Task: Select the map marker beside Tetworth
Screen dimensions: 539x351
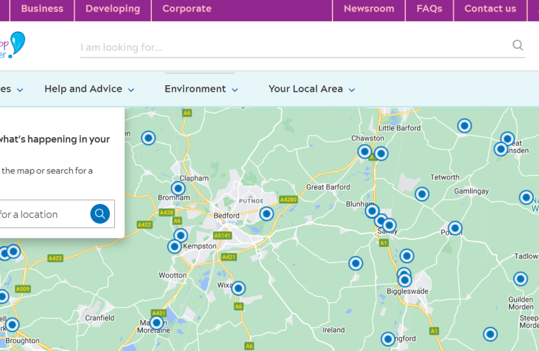Action: pos(422,194)
